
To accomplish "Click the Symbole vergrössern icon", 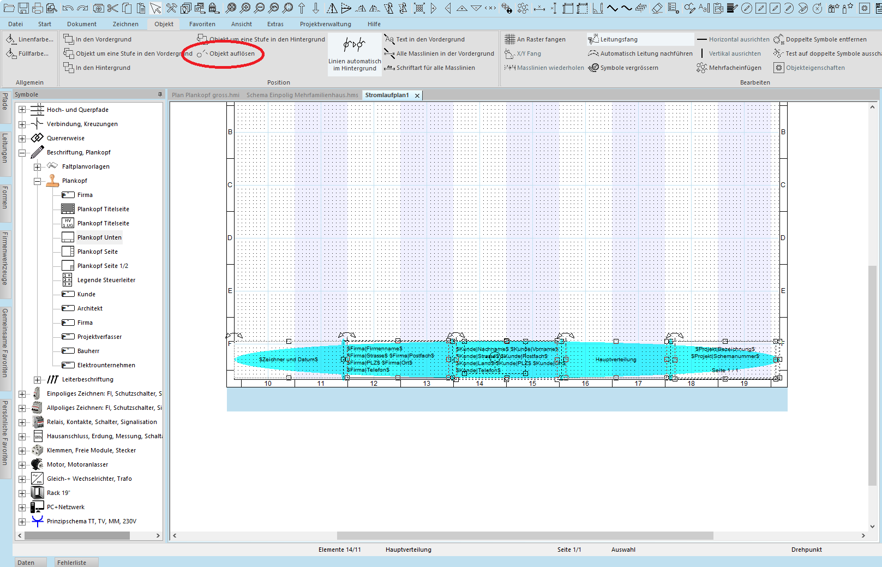I will click(593, 68).
